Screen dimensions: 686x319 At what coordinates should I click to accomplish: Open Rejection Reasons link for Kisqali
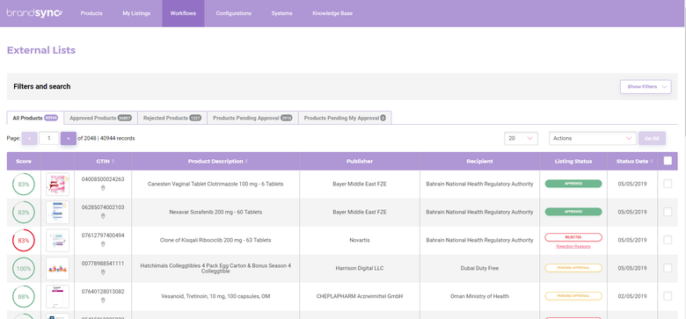pyautogui.click(x=573, y=246)
